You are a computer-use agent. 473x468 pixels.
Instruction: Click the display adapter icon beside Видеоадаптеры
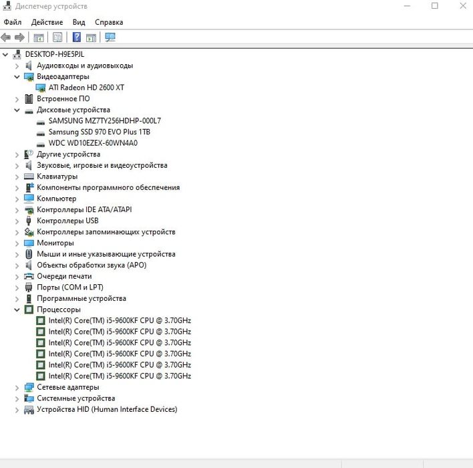click(29, 77)
